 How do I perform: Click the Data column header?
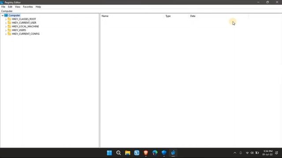[x=219, y=16]
